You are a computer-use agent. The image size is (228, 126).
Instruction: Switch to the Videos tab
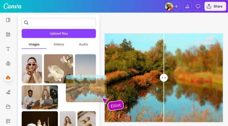(59, 44)
